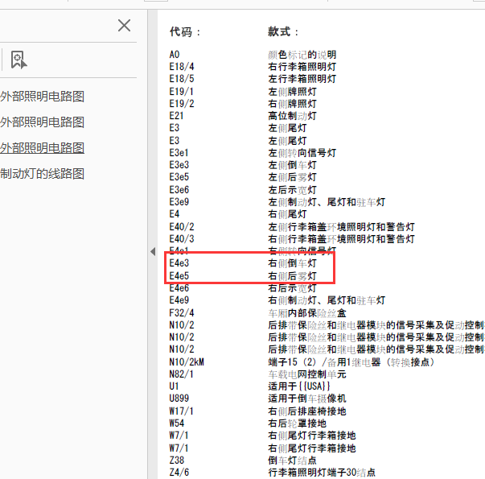Select code E3e6

pyautogui.click(x=179, y=190)
